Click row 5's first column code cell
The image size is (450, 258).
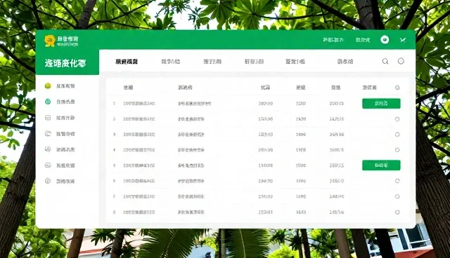pyautogui.click(x=139, y=165)
